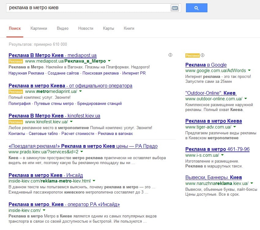This screenshot has width=260, height=230.
Task: Click the blue search magnifier button
Action: 196,8
